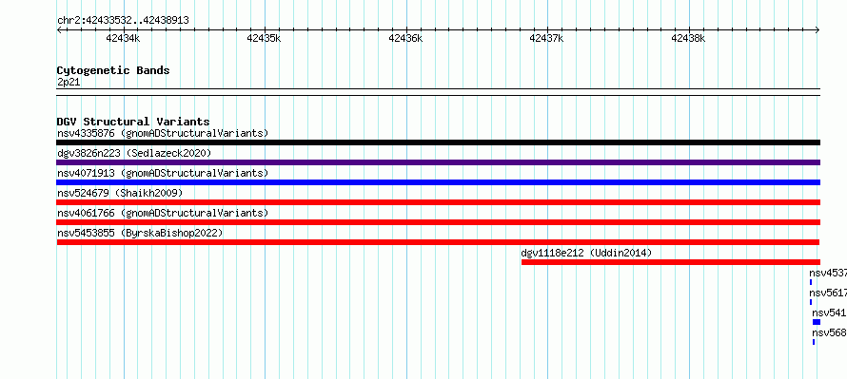Click the chr2:42433532..42438913 region label
The height and width of the screenshot is (379, 847).
[123, 21]
